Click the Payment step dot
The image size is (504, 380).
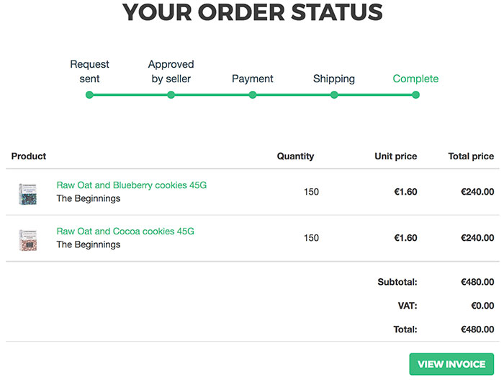(x=253, y=95)
